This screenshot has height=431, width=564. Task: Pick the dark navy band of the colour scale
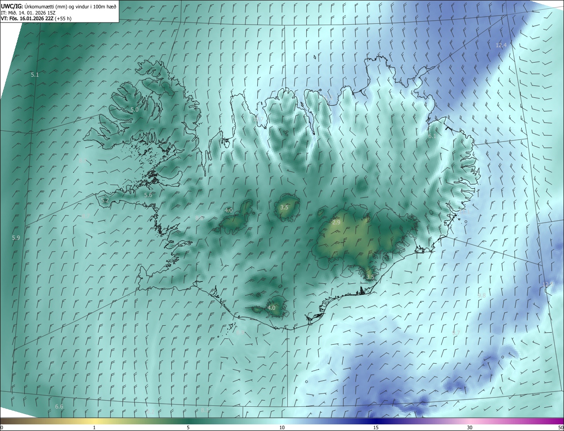click(x=376, y=421)
